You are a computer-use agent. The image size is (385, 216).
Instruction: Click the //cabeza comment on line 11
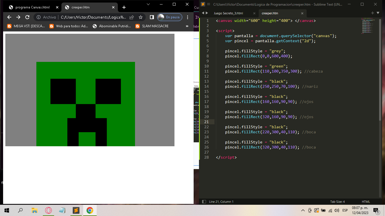pyautogui.click(x=313, y=71)
